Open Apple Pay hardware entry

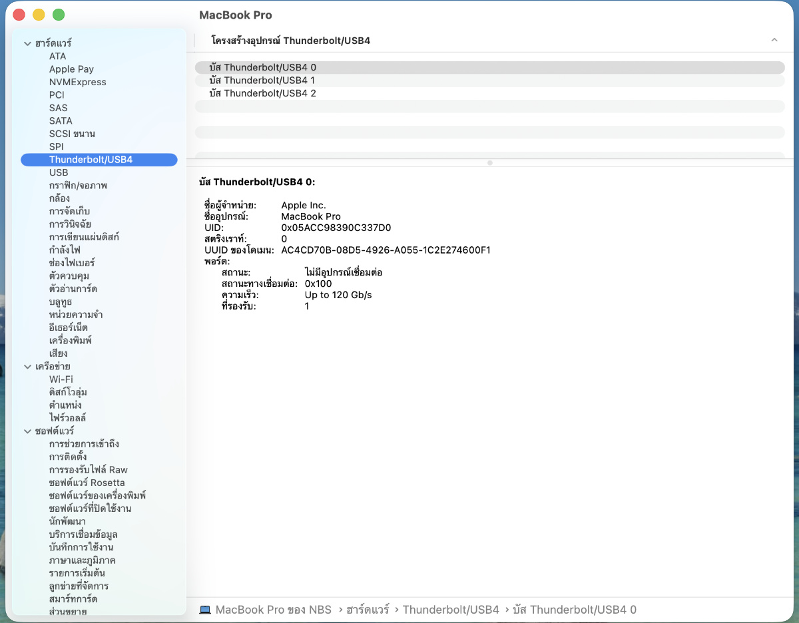(71, 69)
